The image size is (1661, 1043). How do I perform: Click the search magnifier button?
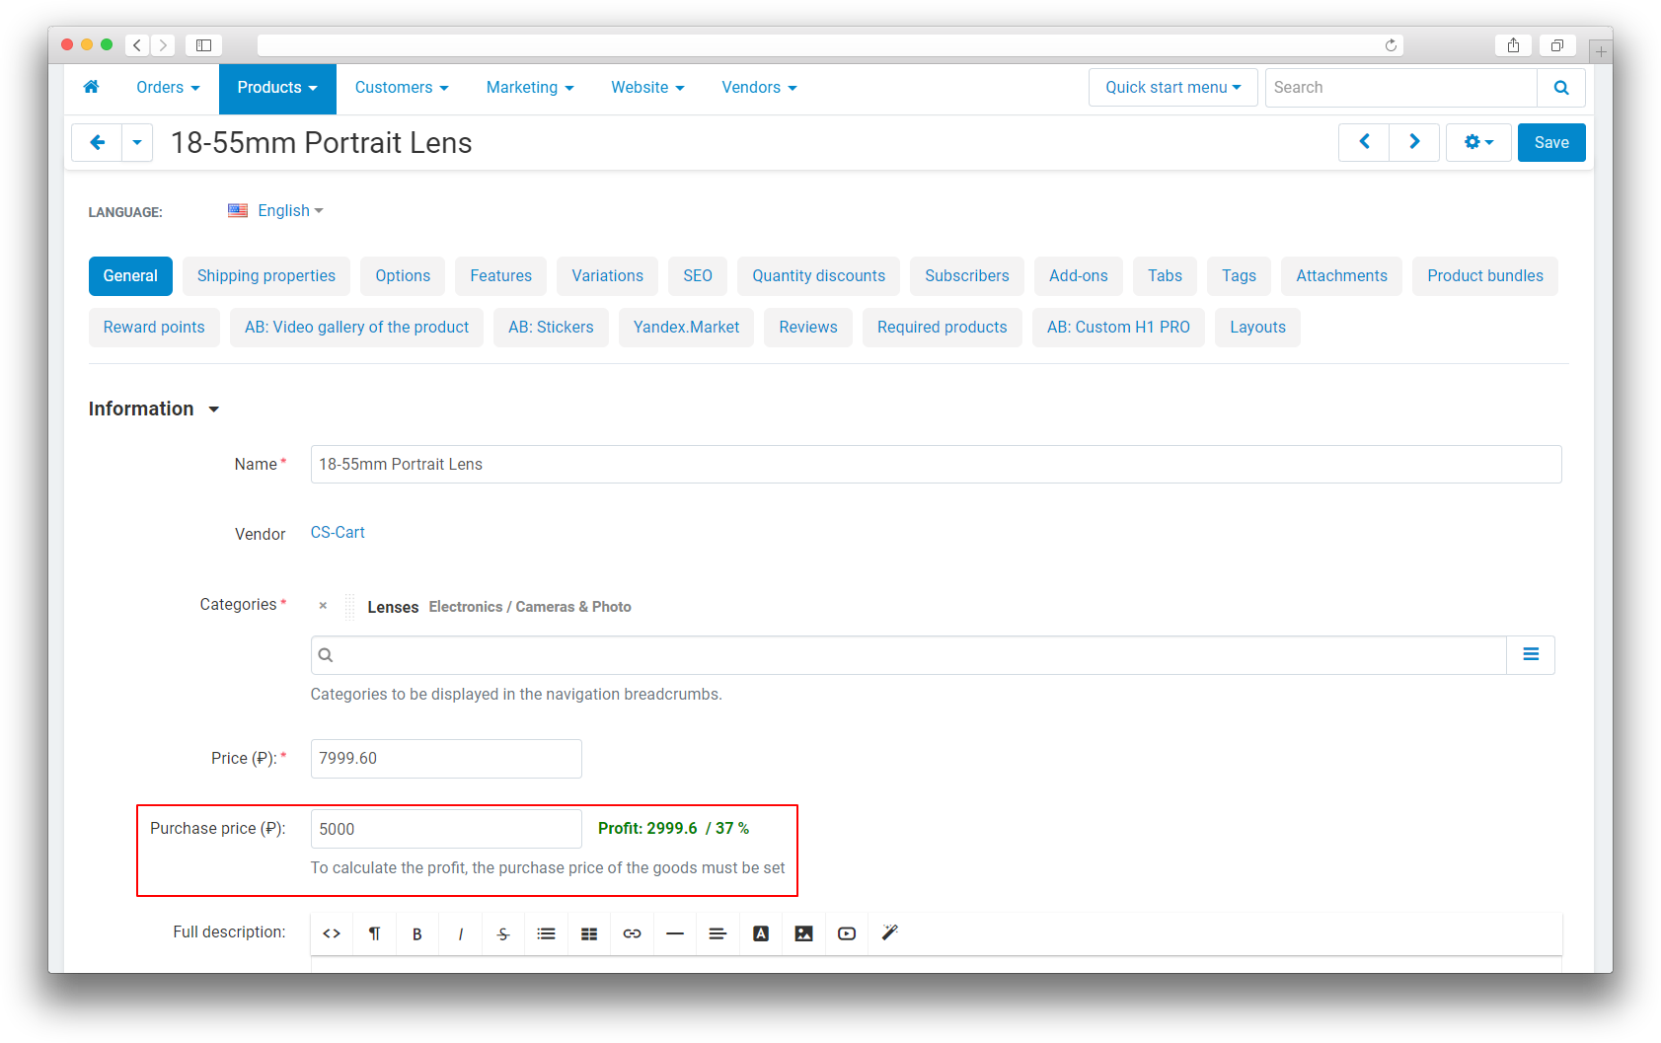[1560, 88]
